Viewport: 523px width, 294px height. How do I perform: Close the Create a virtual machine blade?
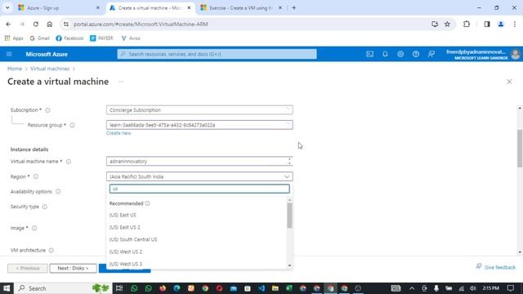509,82
